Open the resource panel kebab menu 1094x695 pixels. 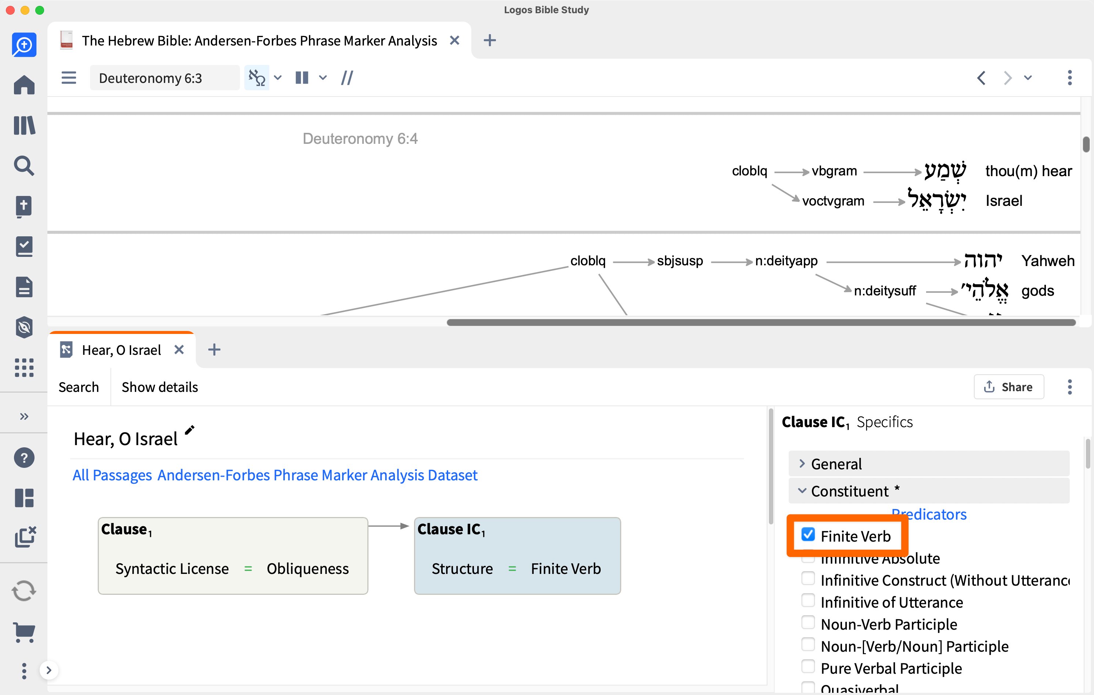point(1069,78)
